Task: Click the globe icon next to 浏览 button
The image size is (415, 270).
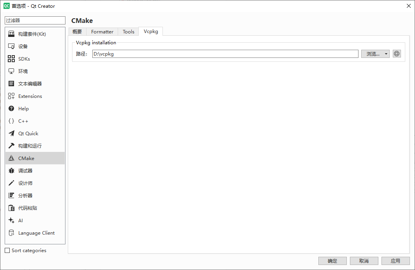Action: [x=397, y=54]
